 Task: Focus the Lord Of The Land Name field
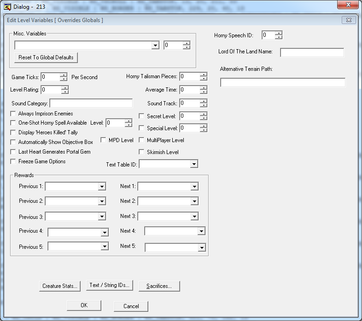312,52
